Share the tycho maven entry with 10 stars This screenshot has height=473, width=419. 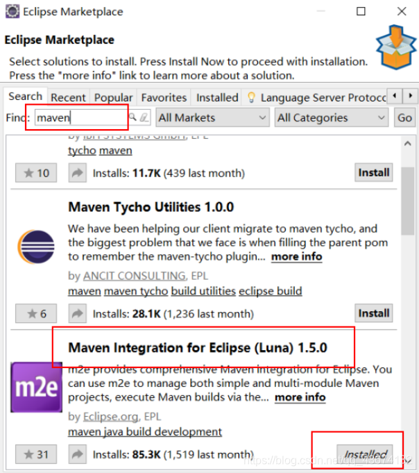pyautogui.click(x=78, y=173)
